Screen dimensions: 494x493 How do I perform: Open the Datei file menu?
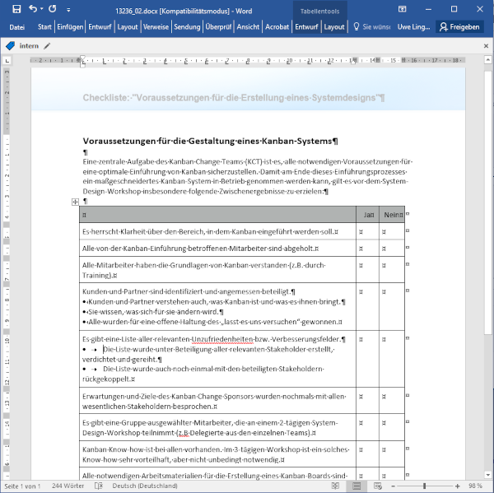coord(16,26)
